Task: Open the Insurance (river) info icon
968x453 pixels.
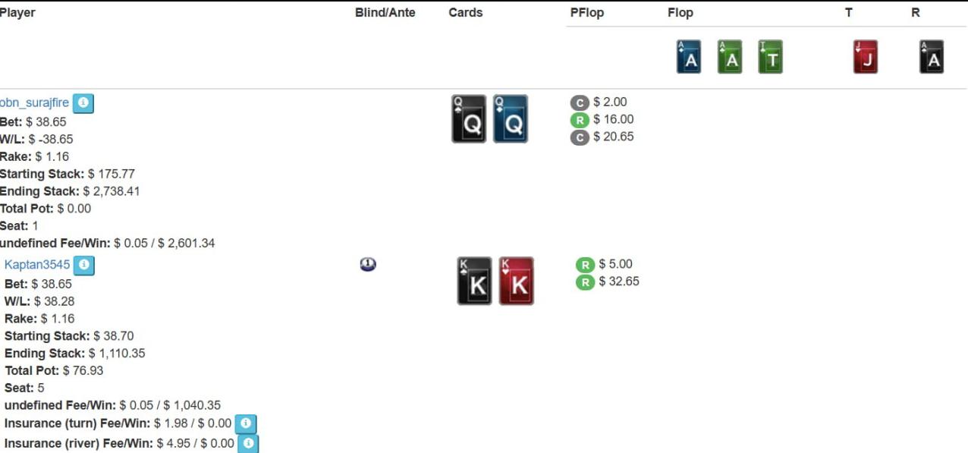Action: [247, 443]
